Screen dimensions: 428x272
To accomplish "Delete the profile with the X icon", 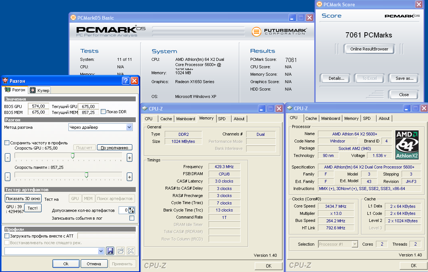I will point(131,251).
